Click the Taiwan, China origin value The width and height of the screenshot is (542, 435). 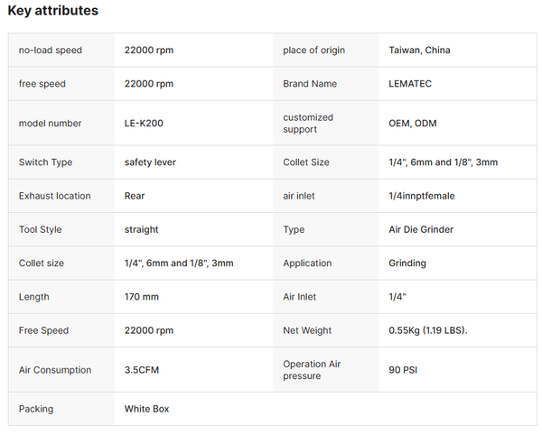tap(419, 50)
